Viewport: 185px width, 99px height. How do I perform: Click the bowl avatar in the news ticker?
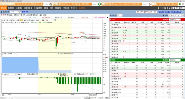click(x=51, y=4)
